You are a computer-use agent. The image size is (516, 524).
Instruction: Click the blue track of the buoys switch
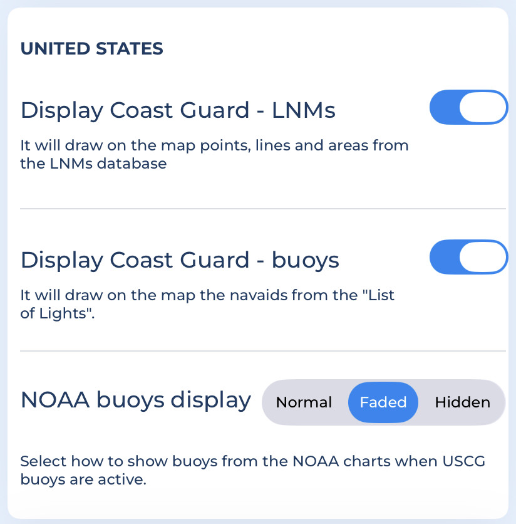[443, 258]
